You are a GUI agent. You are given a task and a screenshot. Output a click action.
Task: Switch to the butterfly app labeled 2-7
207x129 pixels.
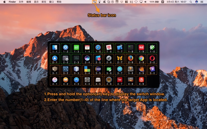coord(120,59)
